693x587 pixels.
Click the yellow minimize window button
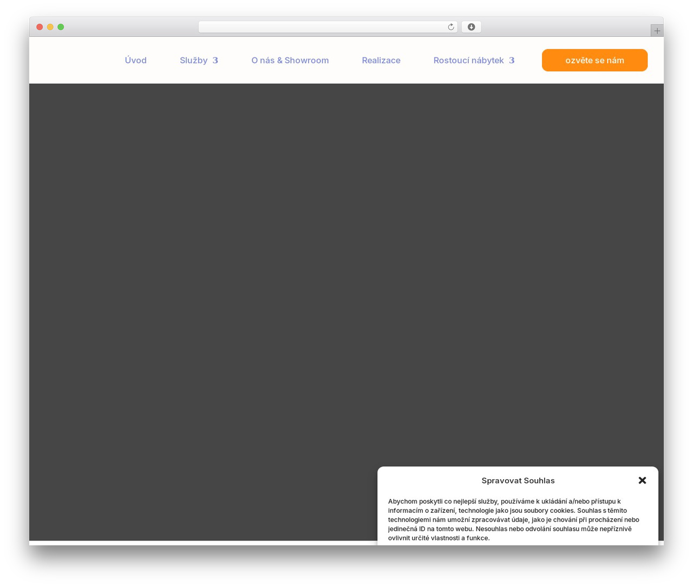click(50, 27)
